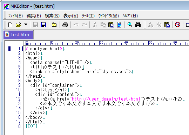This screenshot has height=135, width=189.
Task: Expand the Open file dropdown arrow
Action: (26, 25)
